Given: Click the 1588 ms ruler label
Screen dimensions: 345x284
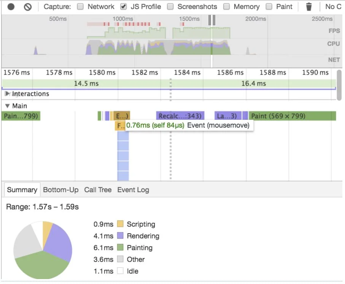Looking at the screenshot, I should pyautogui.click(x=273, y=72).
